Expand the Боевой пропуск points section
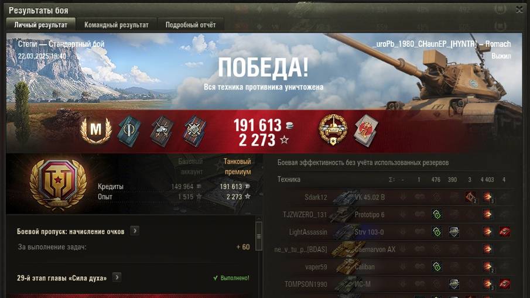This screenshot has width=530, height=298. (135, 231)
